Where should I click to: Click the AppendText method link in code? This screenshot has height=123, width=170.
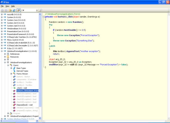[x=73, y=51]
